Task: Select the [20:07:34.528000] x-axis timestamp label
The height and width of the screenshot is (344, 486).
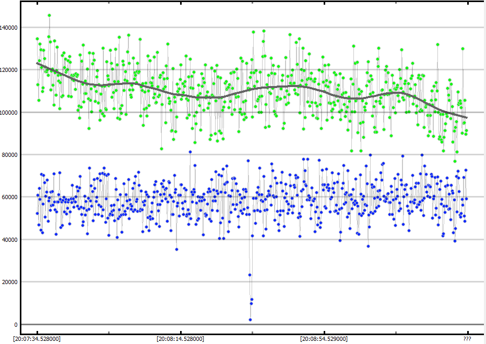Action: pyautogui.click(x=37, y=339)
